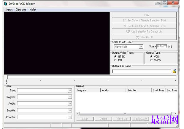The height and width of the screenshot is (129, 184).
Task: Click the Move Up button
Action: click(122, 119)
